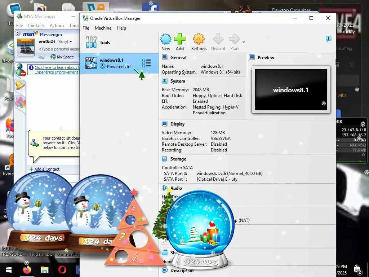Click the Preview section header icon
Viewport: 369px width, 277px height.
pos(252,57)
